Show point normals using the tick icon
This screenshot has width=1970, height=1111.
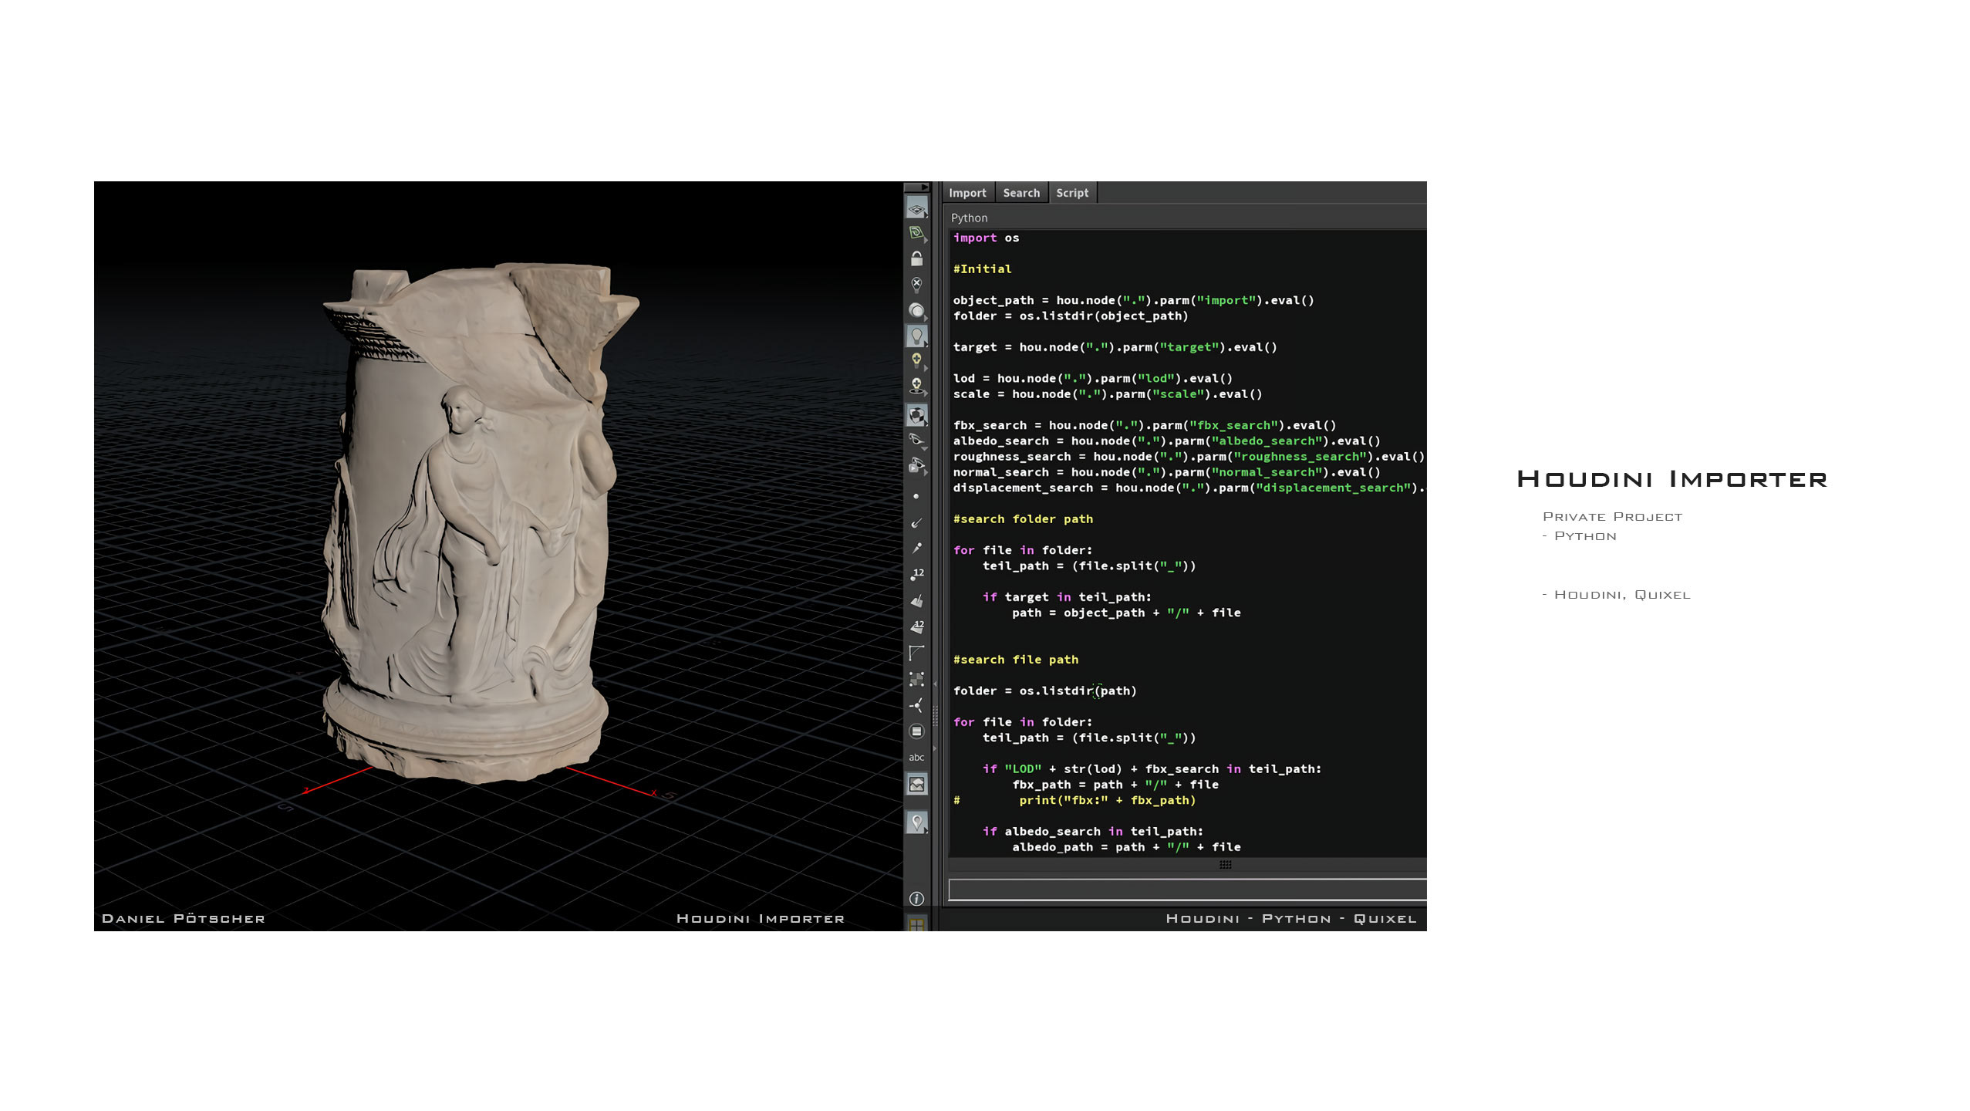916,523
